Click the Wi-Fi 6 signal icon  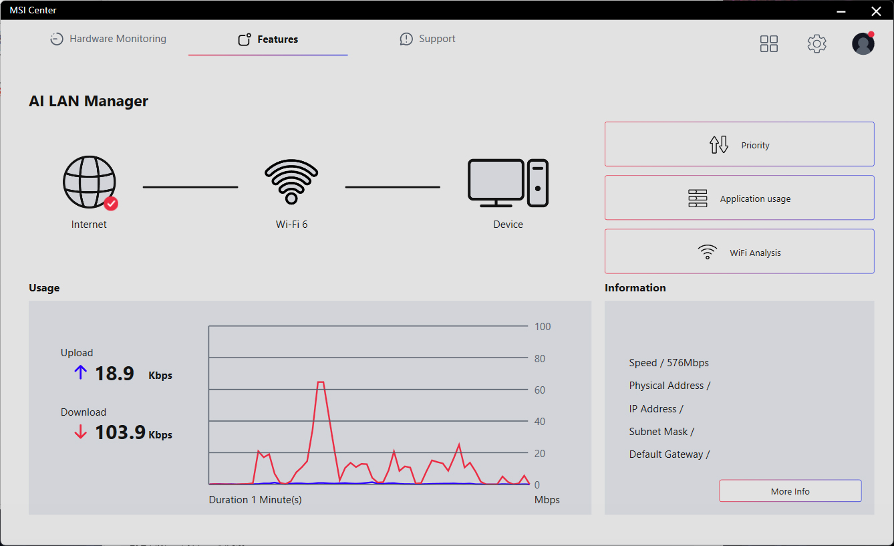tap(291, 180)
